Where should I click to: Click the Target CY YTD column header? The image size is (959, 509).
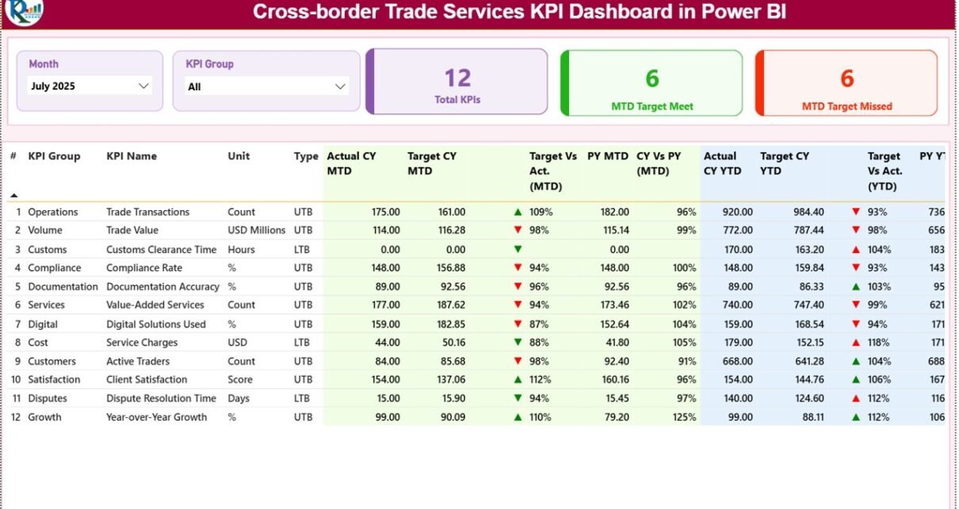785,163
